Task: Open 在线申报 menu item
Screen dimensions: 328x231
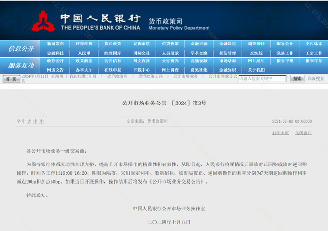Action: [x=113, y=70]
